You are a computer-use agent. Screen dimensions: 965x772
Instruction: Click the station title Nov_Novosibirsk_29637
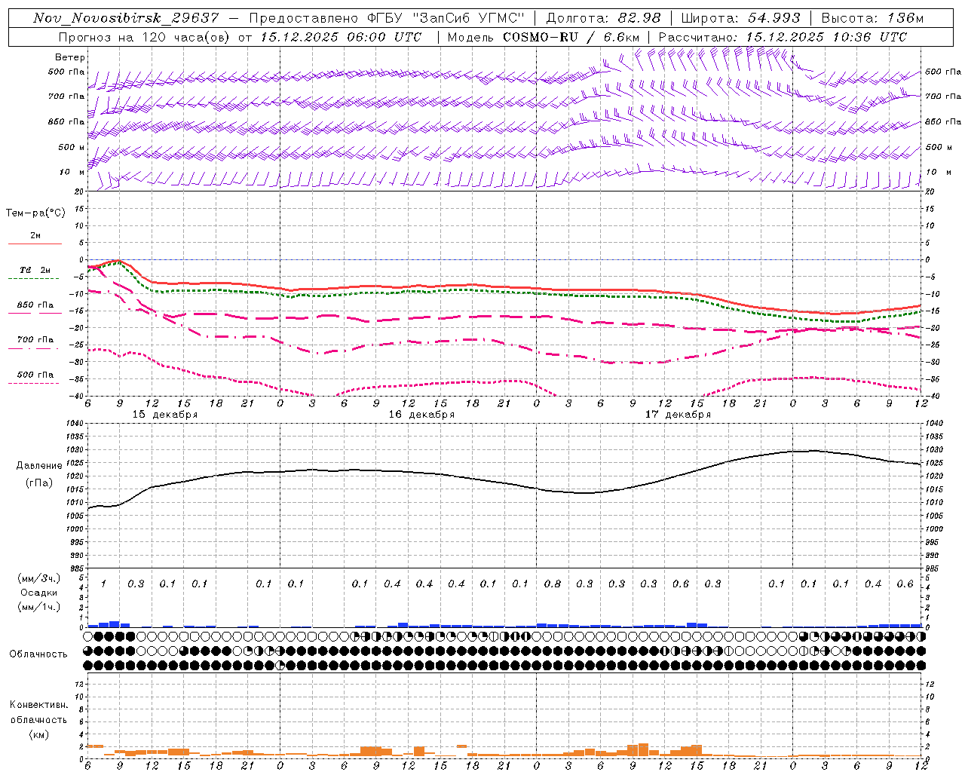coord(126,17)
